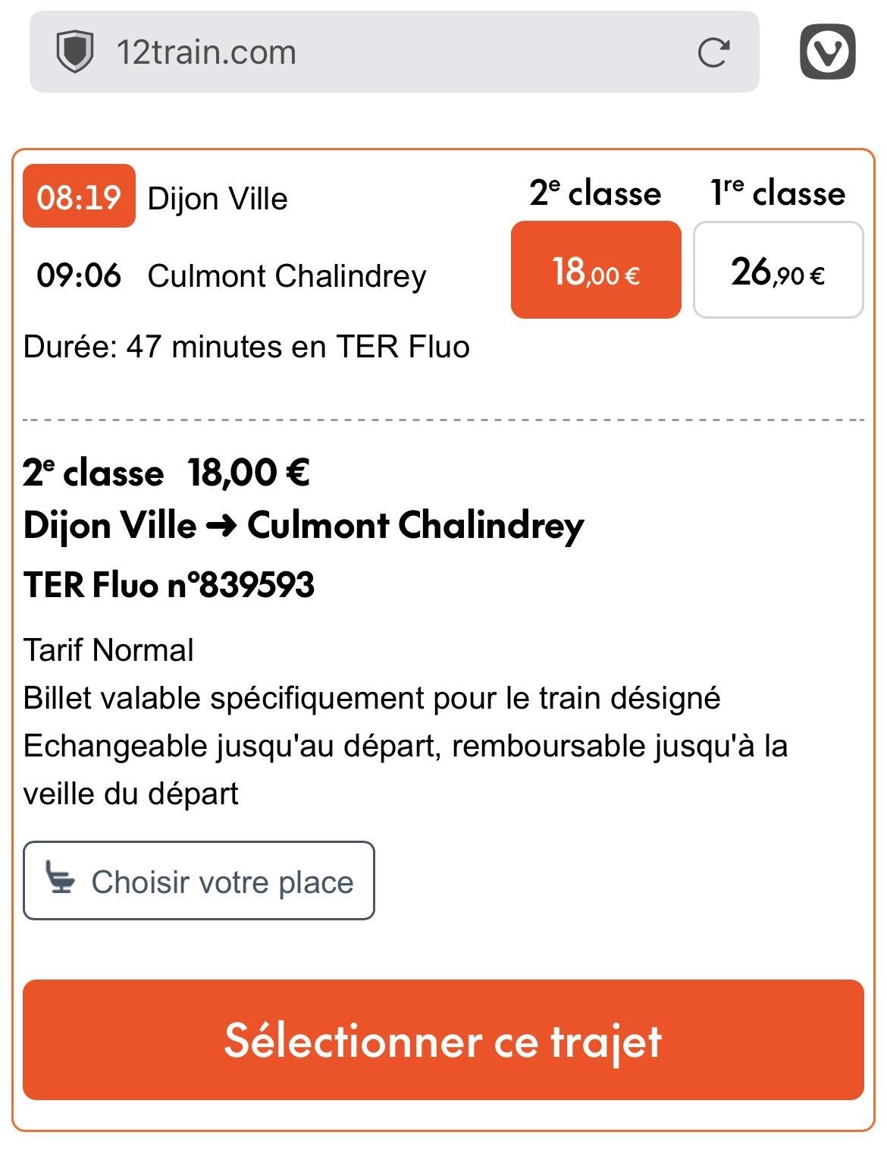The image size is (887, 1151).
Task: Open the Vivaldi menu icon
Action: (827, 52)
